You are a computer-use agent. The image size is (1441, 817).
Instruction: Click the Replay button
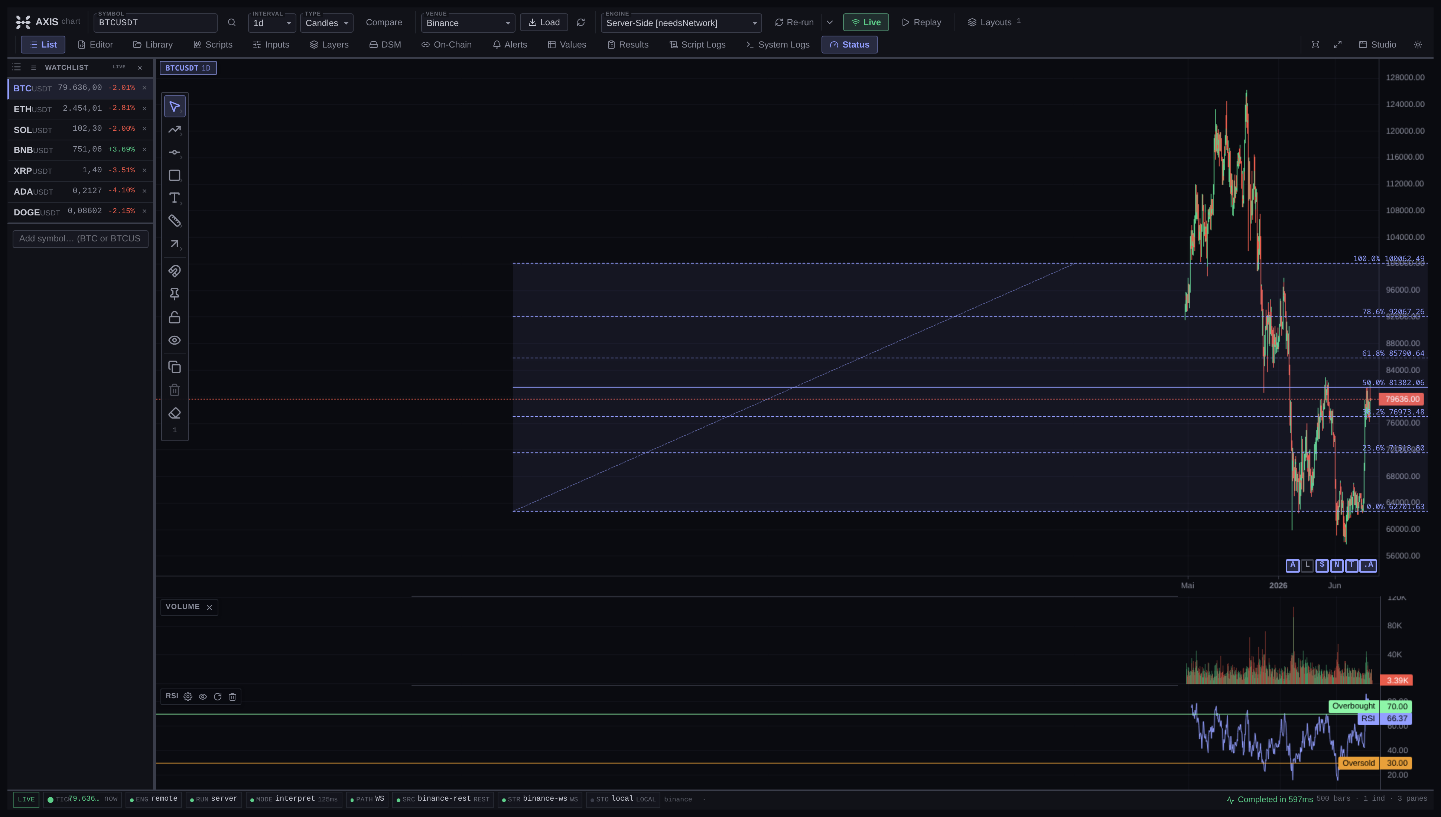[921, 22]
